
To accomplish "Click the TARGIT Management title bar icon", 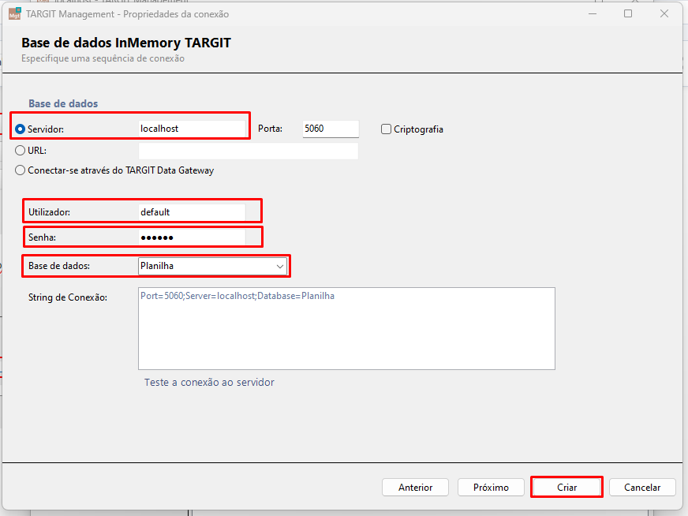I will point(14,14).
